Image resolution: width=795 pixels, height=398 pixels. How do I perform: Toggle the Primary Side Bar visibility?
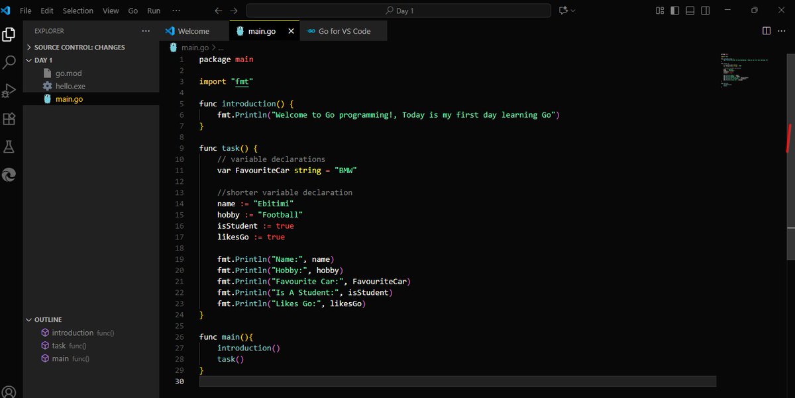click(x=674, y=11)
